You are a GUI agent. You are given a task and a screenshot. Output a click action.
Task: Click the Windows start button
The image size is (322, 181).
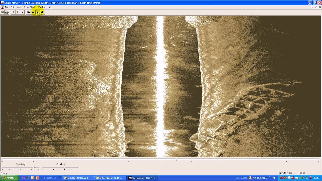(10, 178)
